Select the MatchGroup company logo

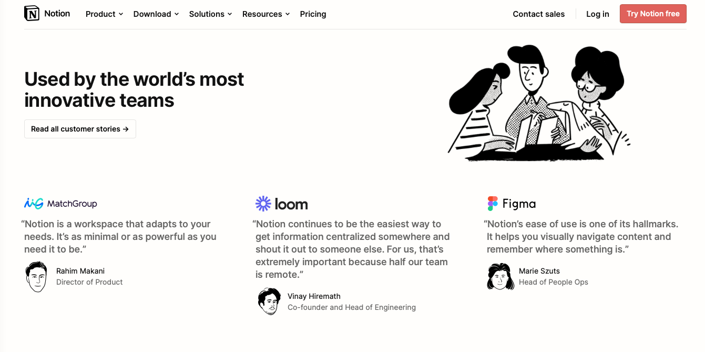pos(60,203)
